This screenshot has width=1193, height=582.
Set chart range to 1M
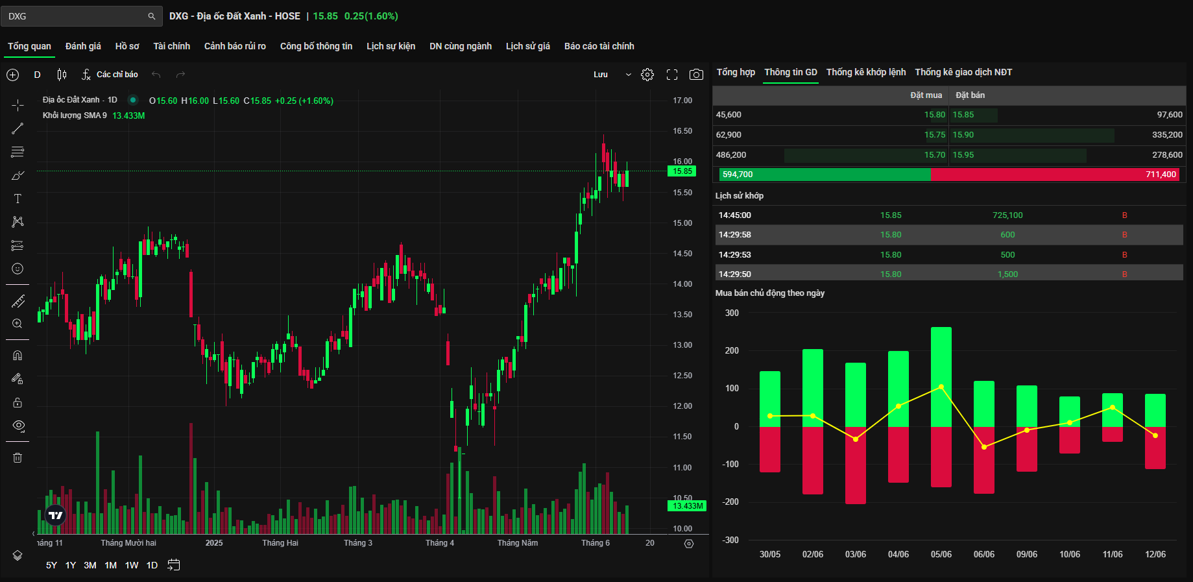tap(111, 565)
